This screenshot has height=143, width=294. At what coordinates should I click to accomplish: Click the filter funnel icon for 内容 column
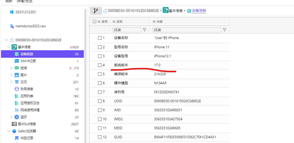(x=224, y=30)
